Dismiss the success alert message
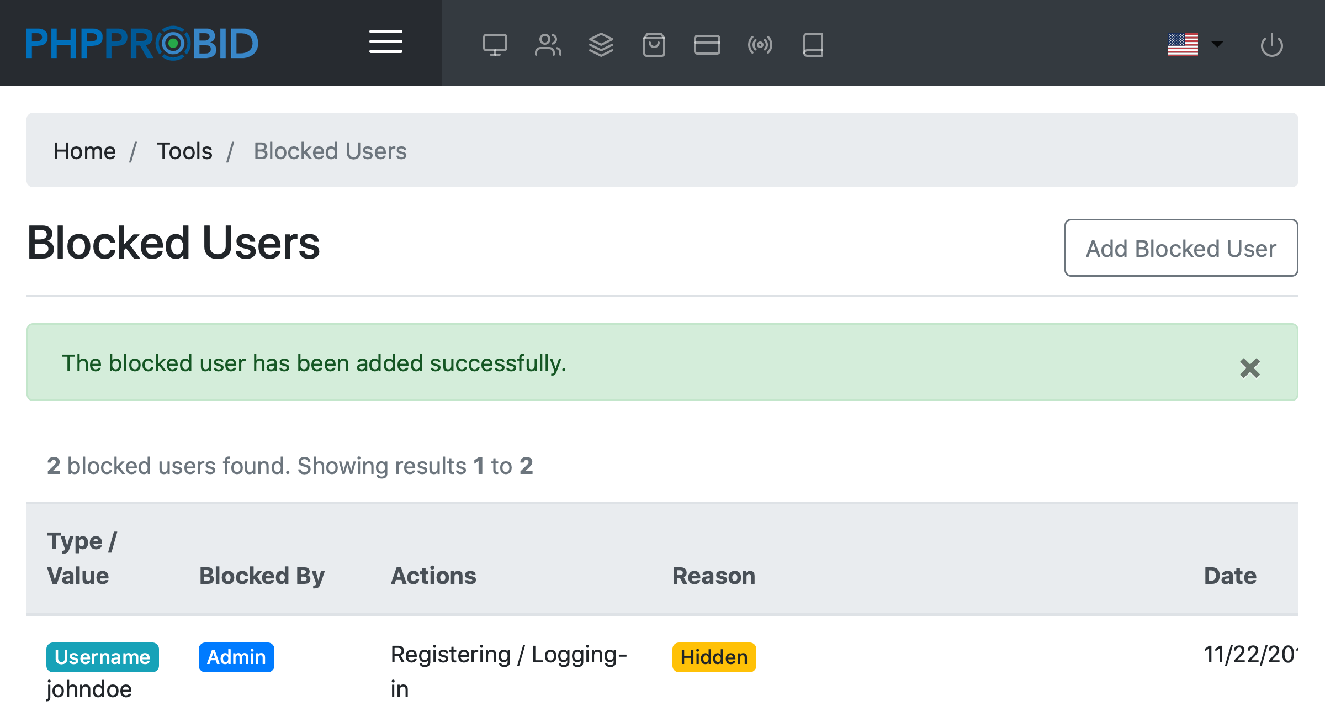This screenshot has width=1325, height=706. (x=1249, y=368)
